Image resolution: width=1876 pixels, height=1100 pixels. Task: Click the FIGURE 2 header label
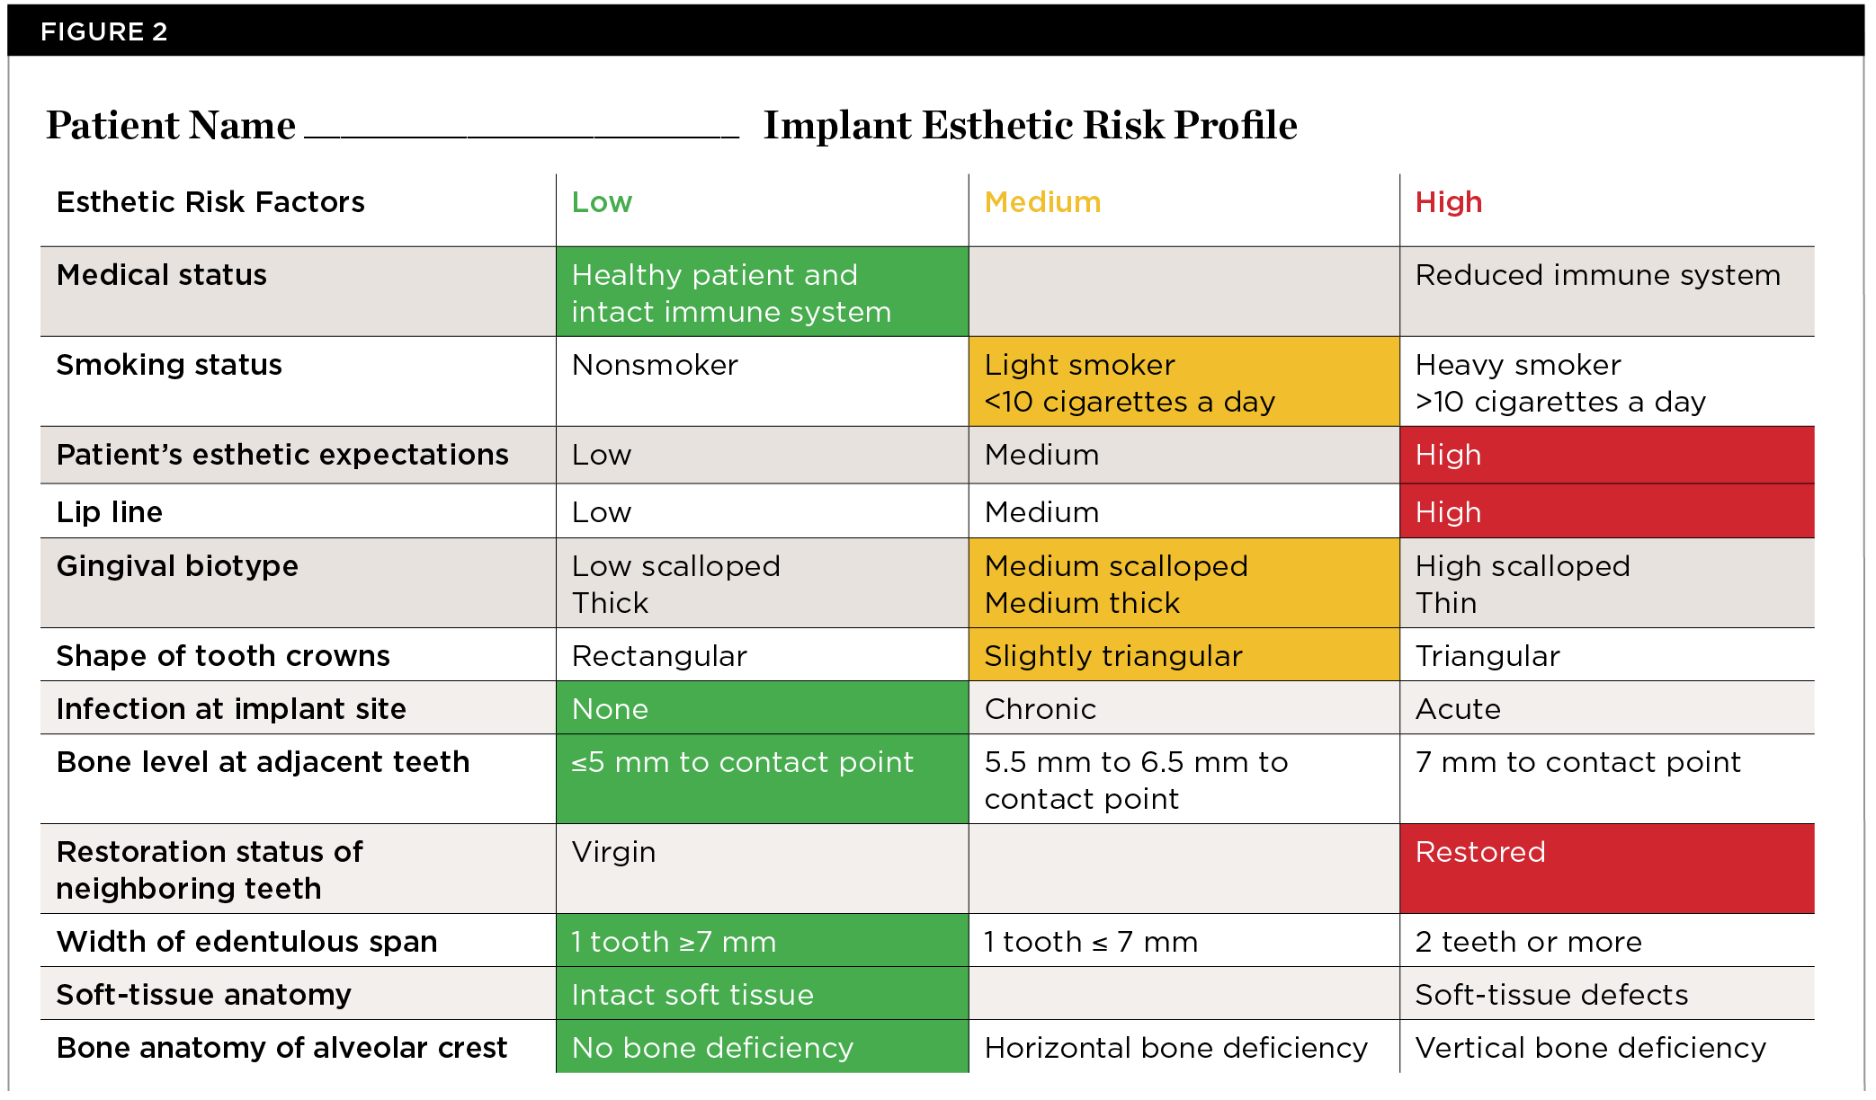(104, 31)
